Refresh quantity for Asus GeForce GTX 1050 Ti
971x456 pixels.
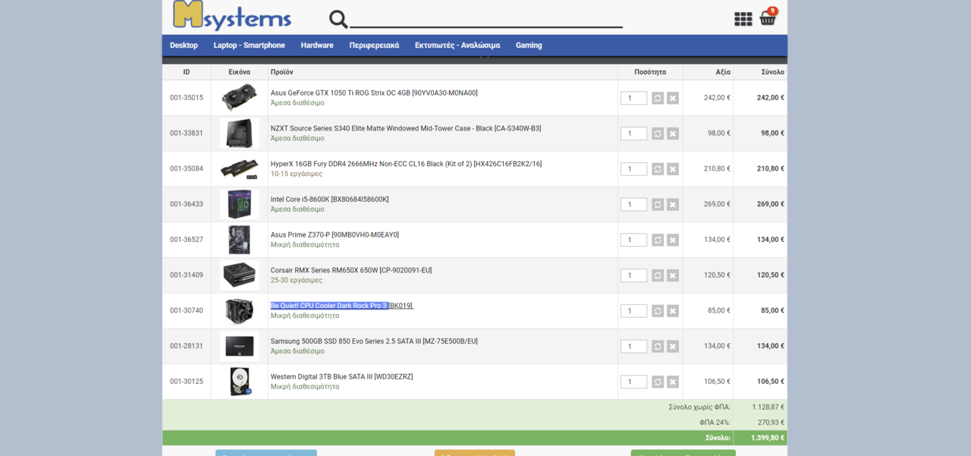[x=658, y=98]
